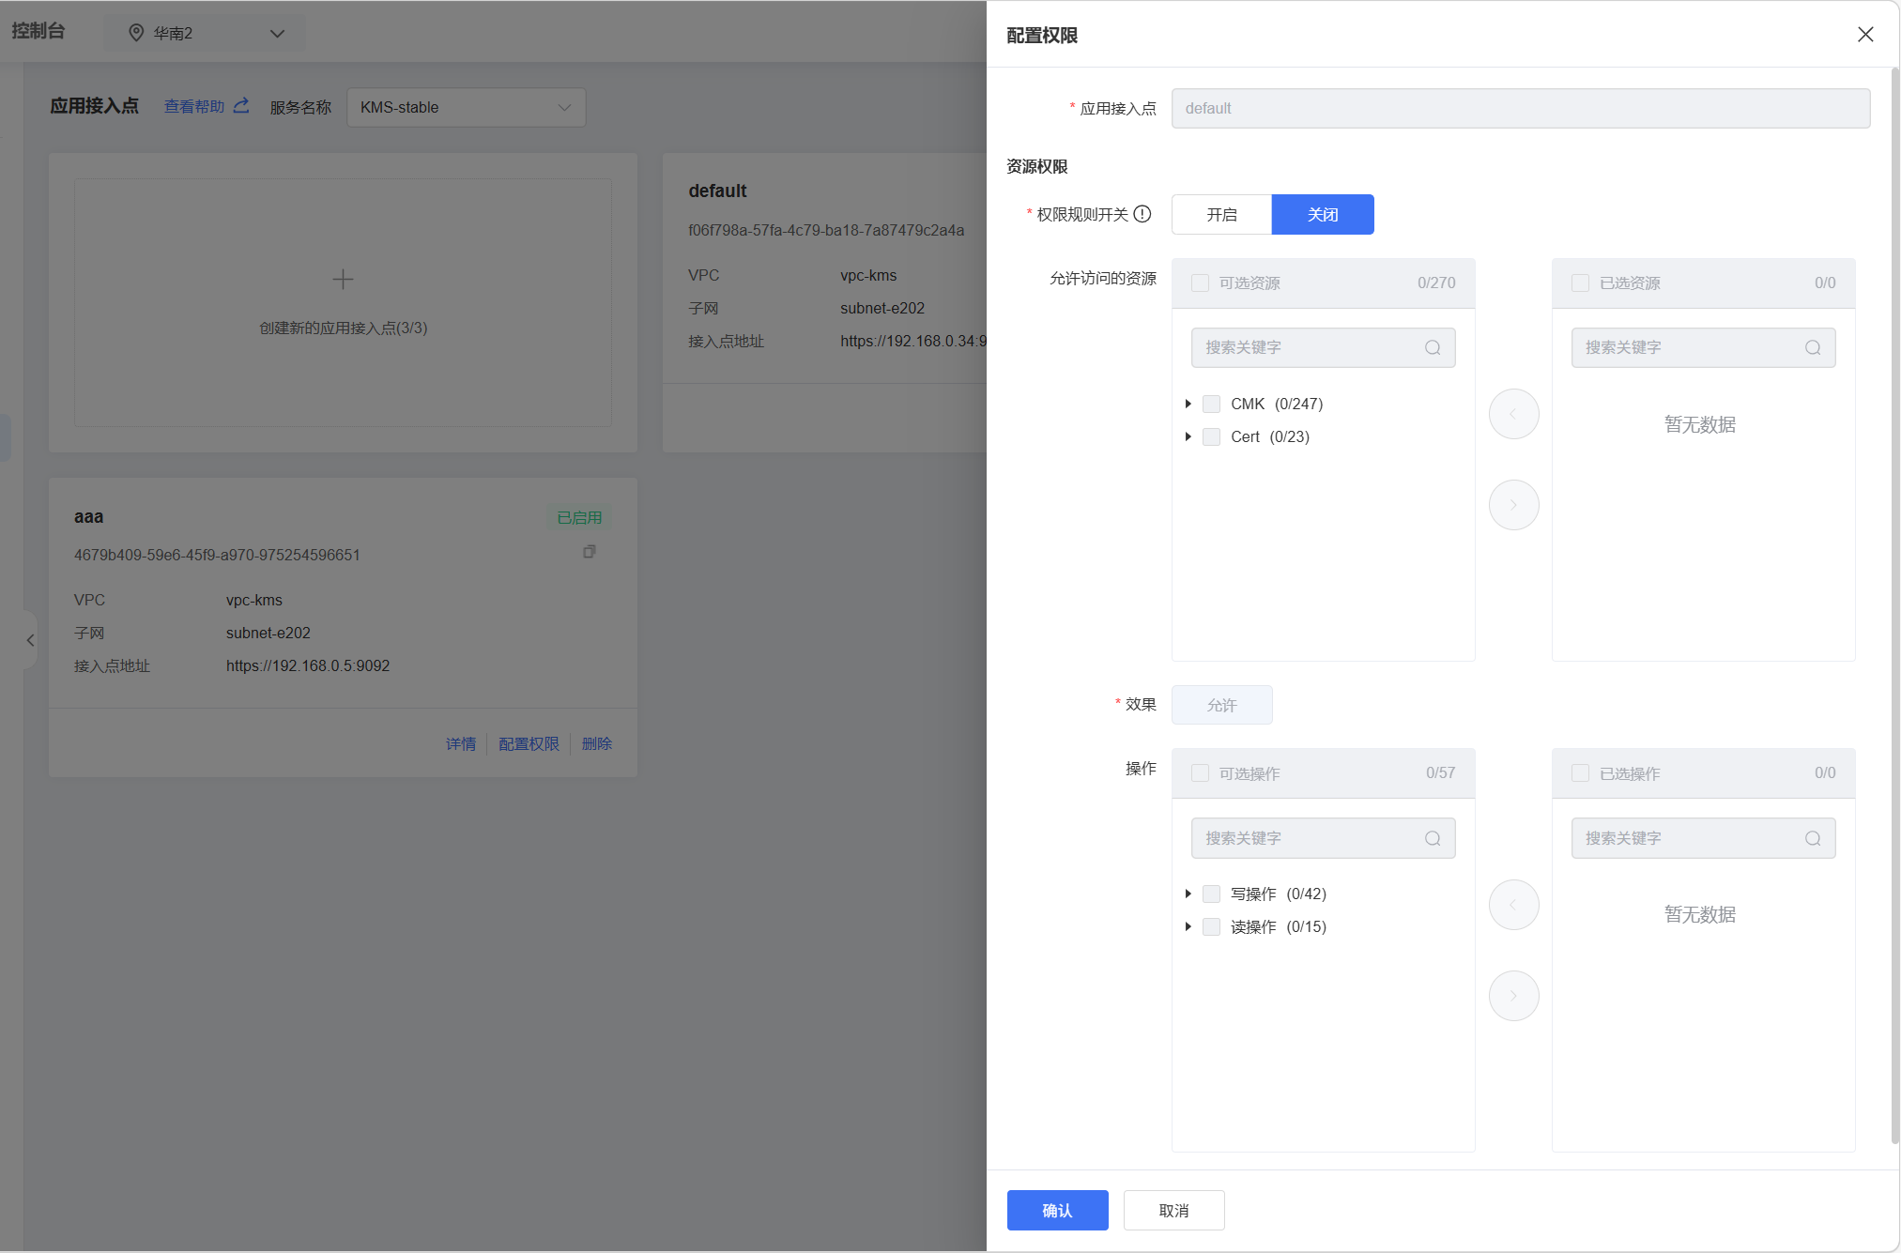Click the move-right arrow between operation lists
1901x1253 pixels.
click(1513, 996)
